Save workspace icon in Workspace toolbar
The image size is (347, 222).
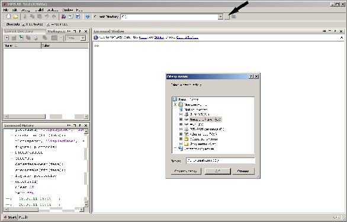pyautogui.click(x=28, y=38)
